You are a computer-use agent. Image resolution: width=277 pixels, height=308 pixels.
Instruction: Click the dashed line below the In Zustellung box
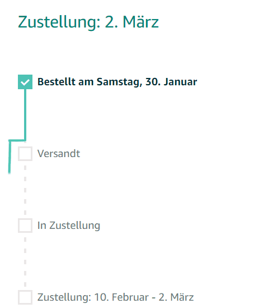click(25, 261)
